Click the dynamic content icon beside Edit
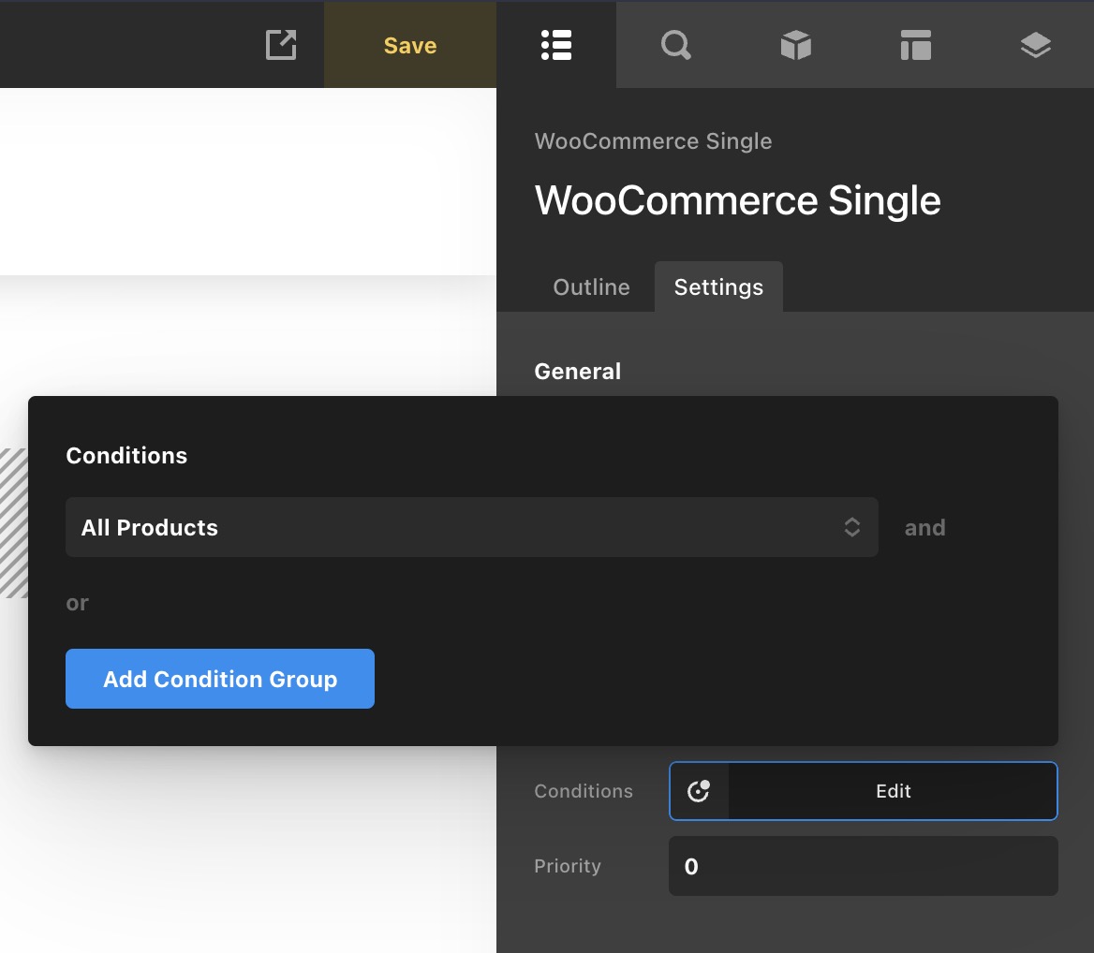1094x953 pixels. point(699,791)
